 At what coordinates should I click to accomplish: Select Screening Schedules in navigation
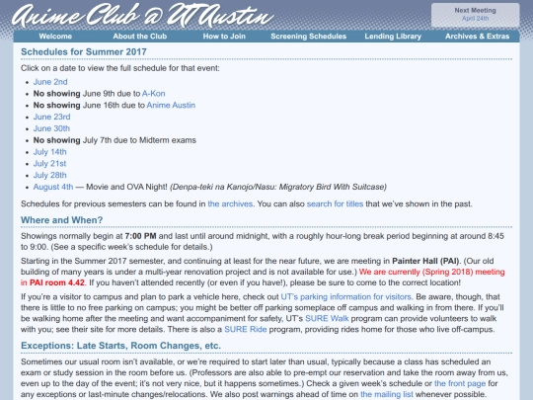click(308, 37)
